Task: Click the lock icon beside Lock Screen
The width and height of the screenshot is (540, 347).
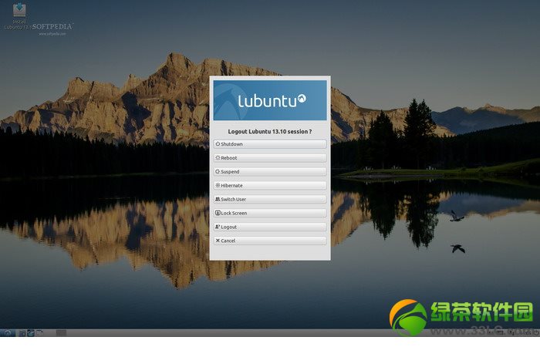Action: [218, 214]
